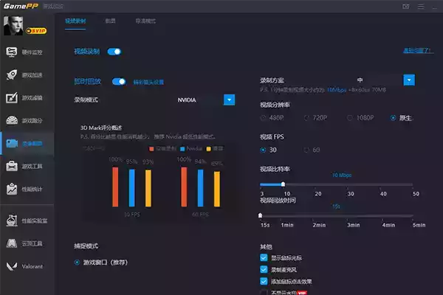The image size is (443, 295).
Task: Click the blue 10Mbps text in note
Action: tap(337, 90)
